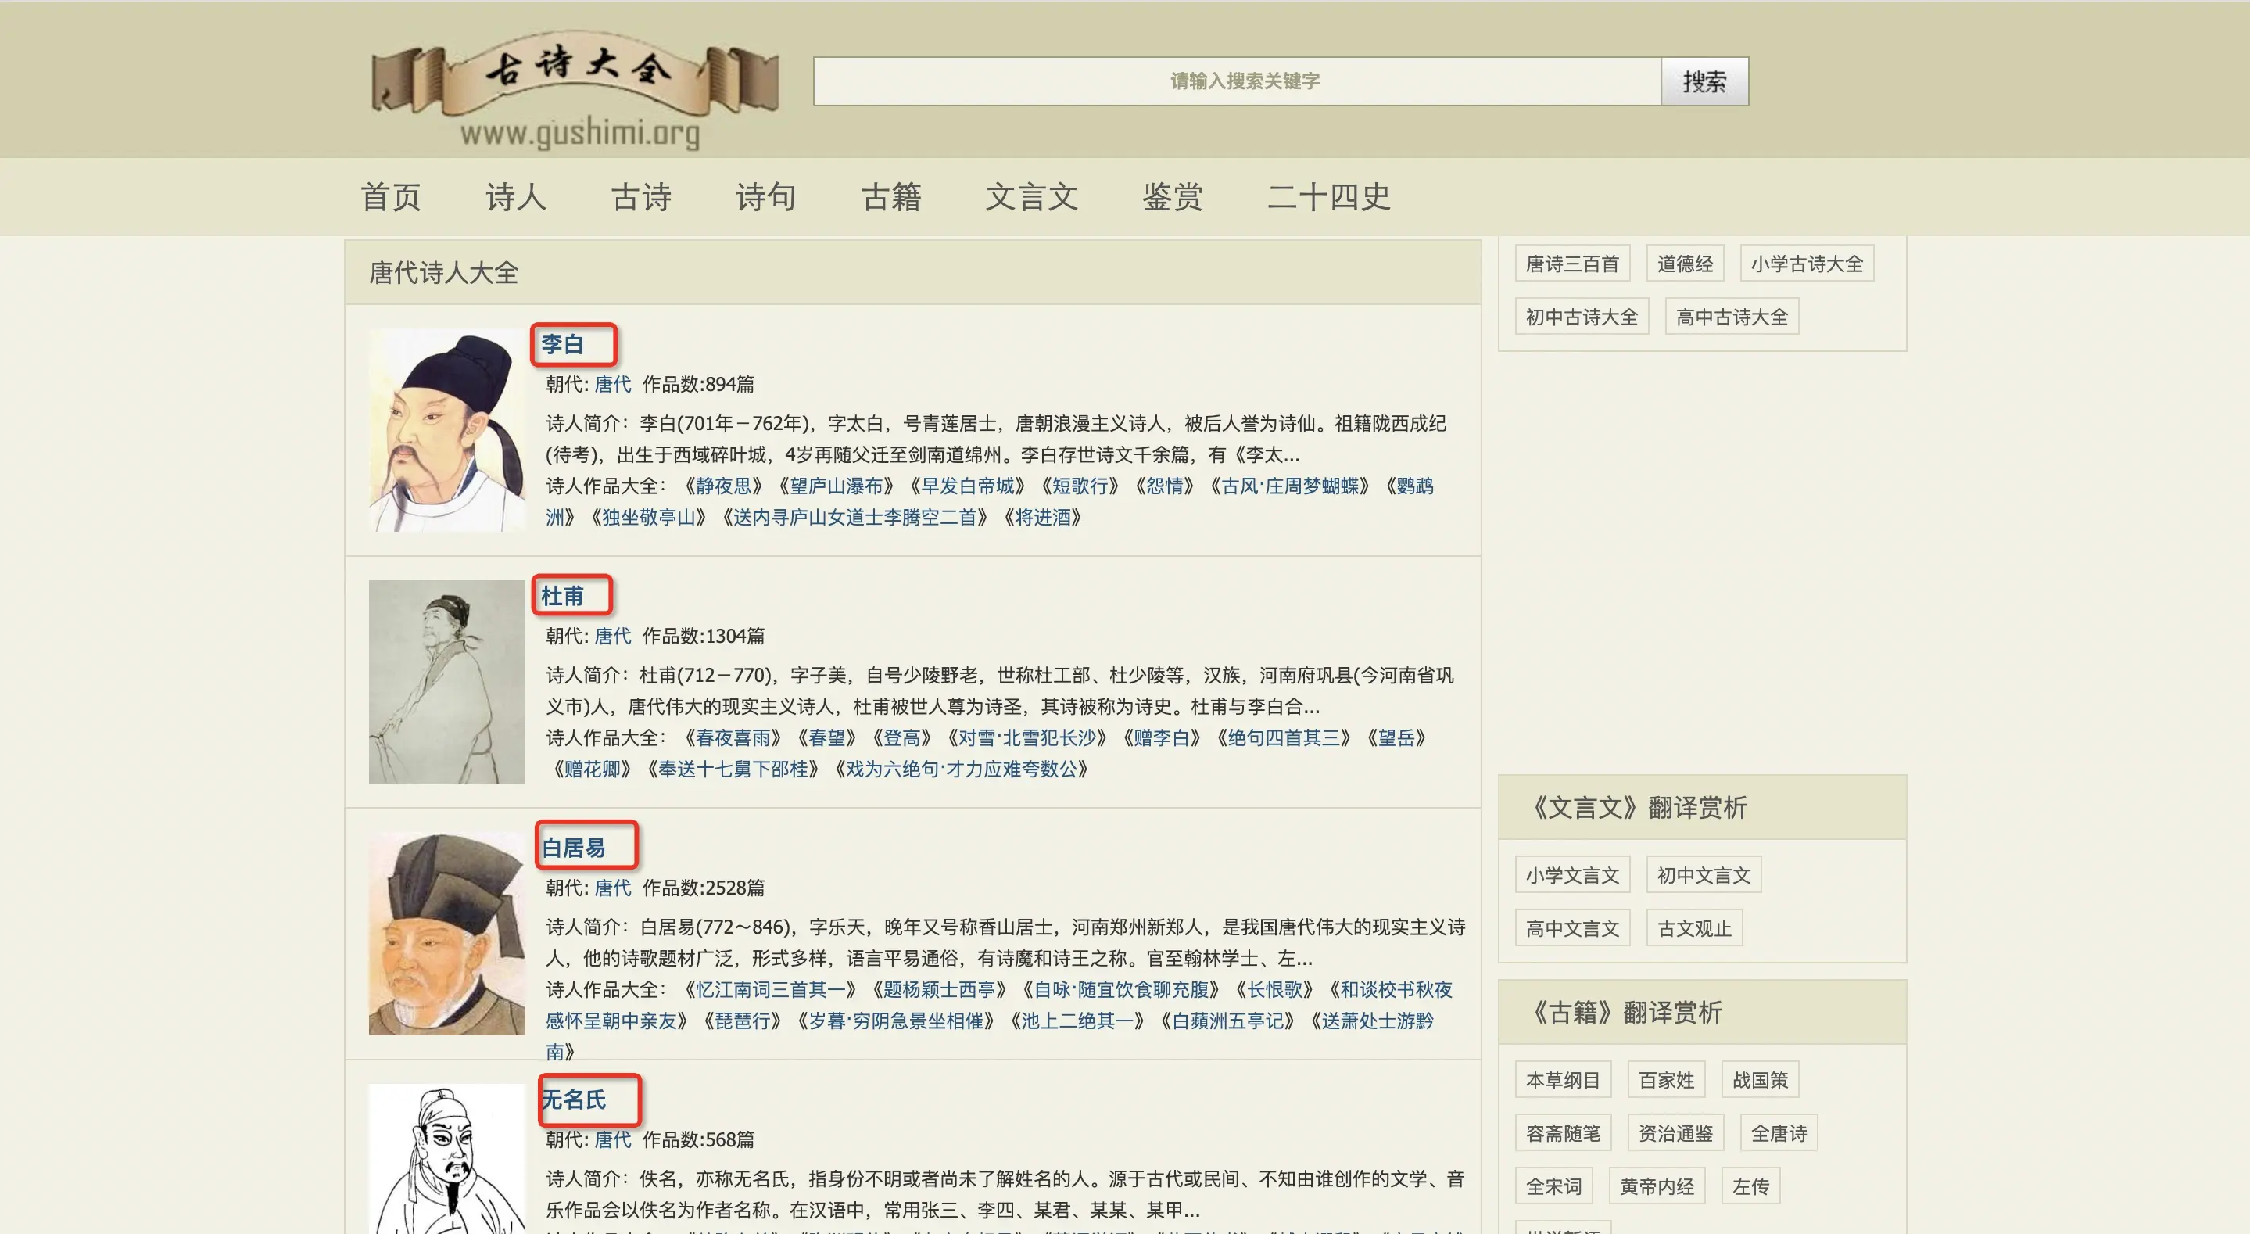Open the 小学文言文 sidebar tag
2250x1234 pixels.
[1571, 875]
